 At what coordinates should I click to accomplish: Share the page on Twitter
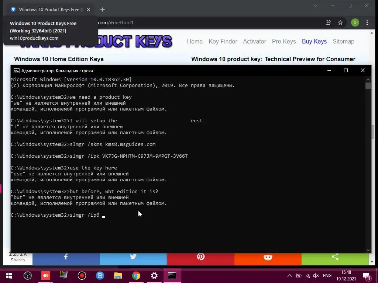click(x=133, y=259)
